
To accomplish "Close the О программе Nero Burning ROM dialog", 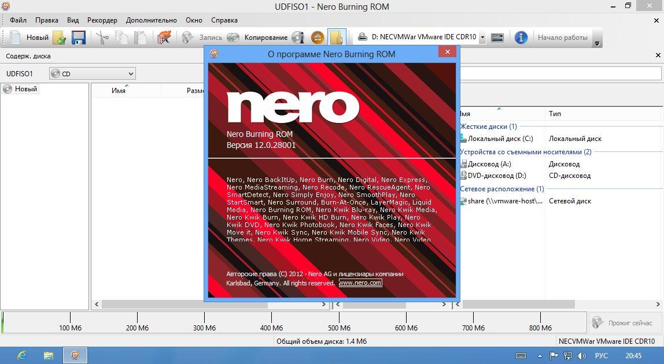I will pos(447,51).
